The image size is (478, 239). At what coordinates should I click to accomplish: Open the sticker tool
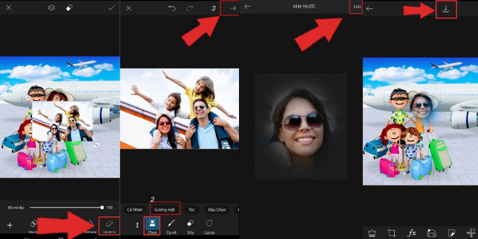451,233
